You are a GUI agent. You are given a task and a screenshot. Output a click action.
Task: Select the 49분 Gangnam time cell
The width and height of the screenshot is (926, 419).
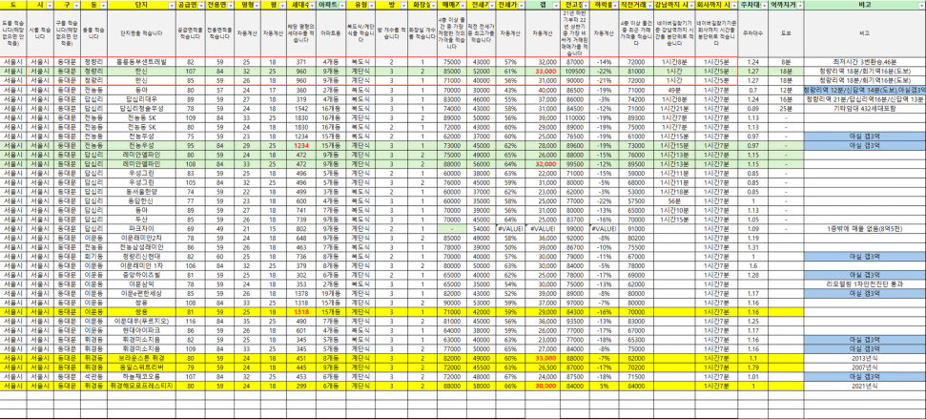pos(673,90)
